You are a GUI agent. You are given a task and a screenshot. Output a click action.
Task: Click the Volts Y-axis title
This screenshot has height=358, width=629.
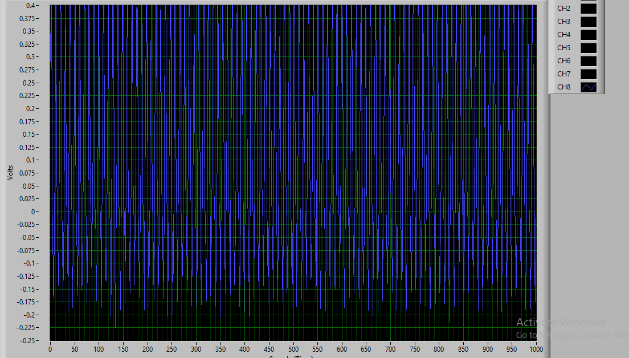[x=10, y=173]
